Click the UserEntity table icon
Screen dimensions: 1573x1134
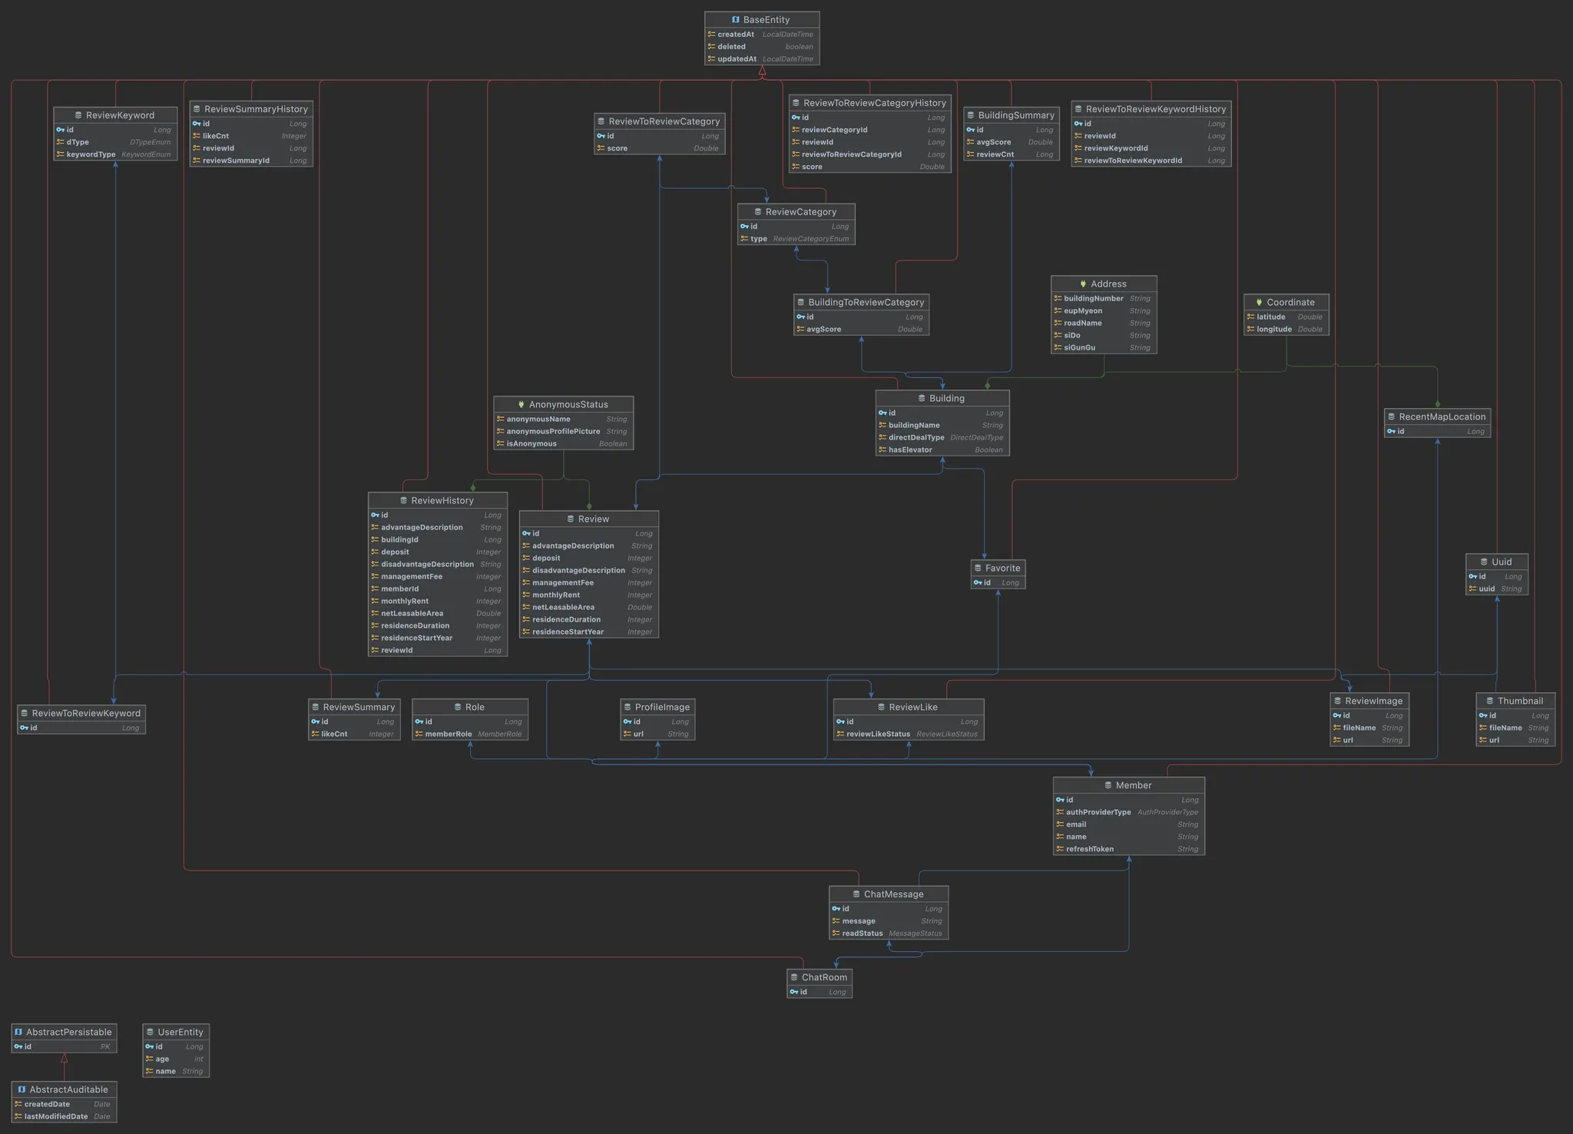coord(150,1033)
